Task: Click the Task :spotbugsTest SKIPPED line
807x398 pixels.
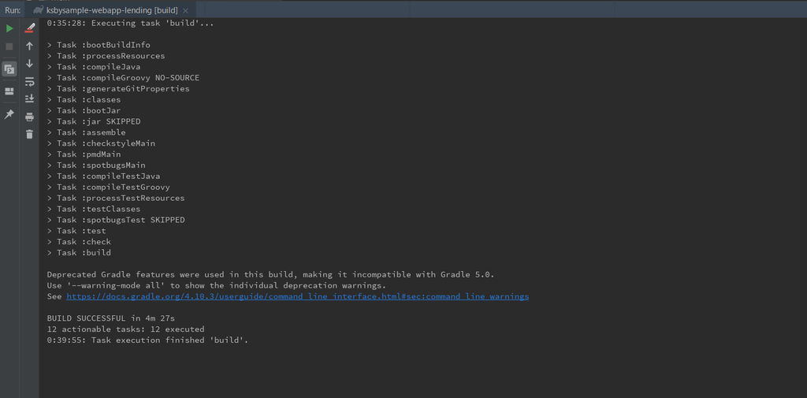Action: pos(116,220)
